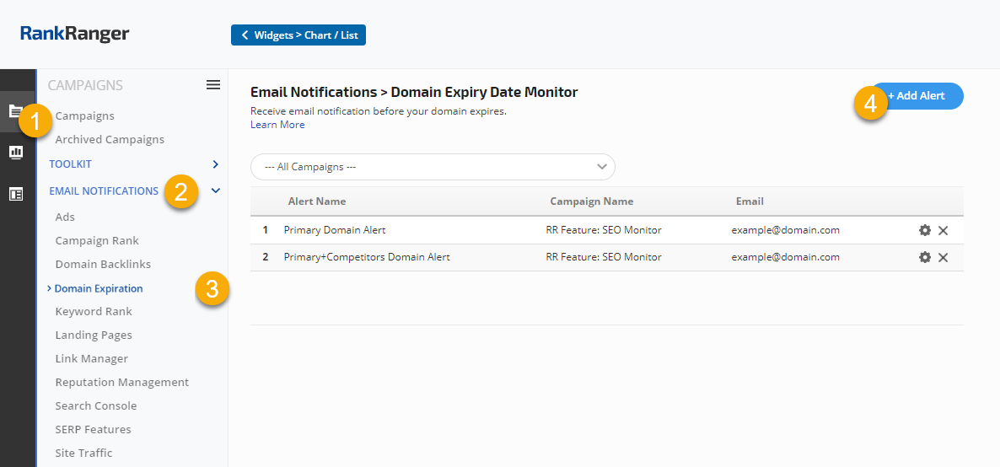Collapse the Email Notifications section
The height and width of the screenshot is (467, 1000).
(216, 191)
